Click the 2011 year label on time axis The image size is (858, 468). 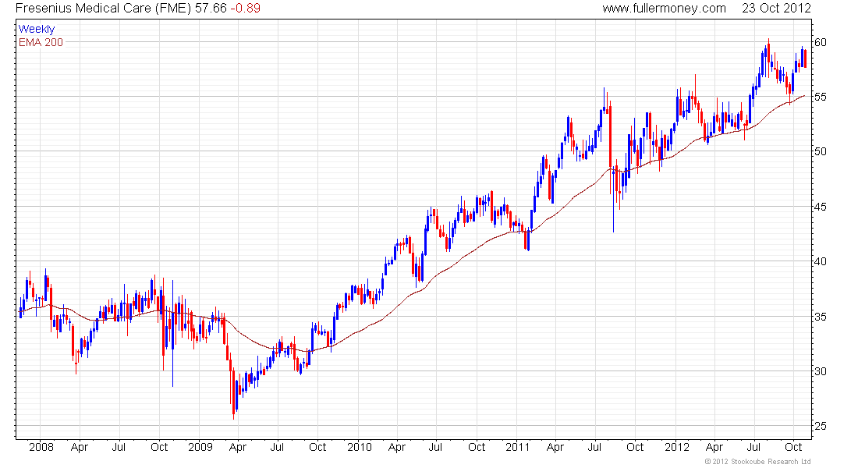tap(518, 447)
